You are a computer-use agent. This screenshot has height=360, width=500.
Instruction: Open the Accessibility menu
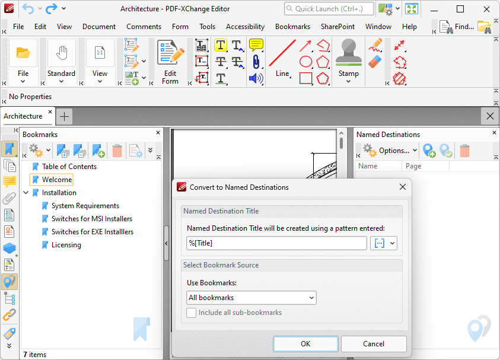point(245,27)
